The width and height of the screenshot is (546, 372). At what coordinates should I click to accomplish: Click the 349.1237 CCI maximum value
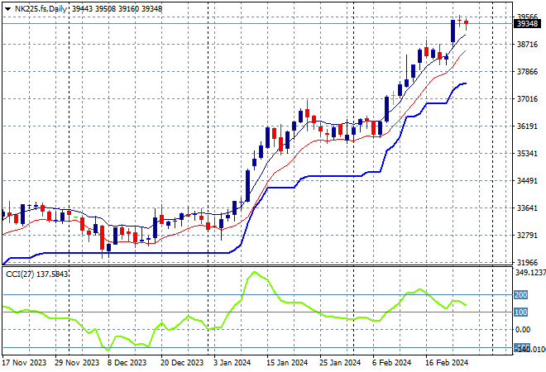tap(530, 273)
